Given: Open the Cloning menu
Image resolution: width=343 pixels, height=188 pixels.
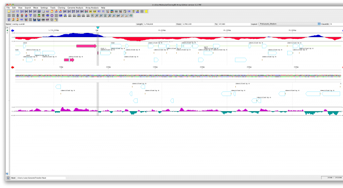Looking at the screenshot, I should pos(61,8).
